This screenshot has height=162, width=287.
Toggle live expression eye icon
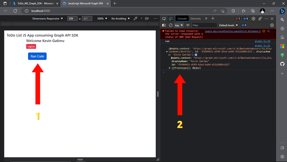(x=188, y=25)
